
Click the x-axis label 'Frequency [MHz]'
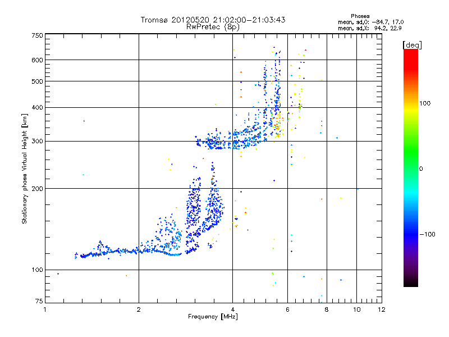(213, 317)
